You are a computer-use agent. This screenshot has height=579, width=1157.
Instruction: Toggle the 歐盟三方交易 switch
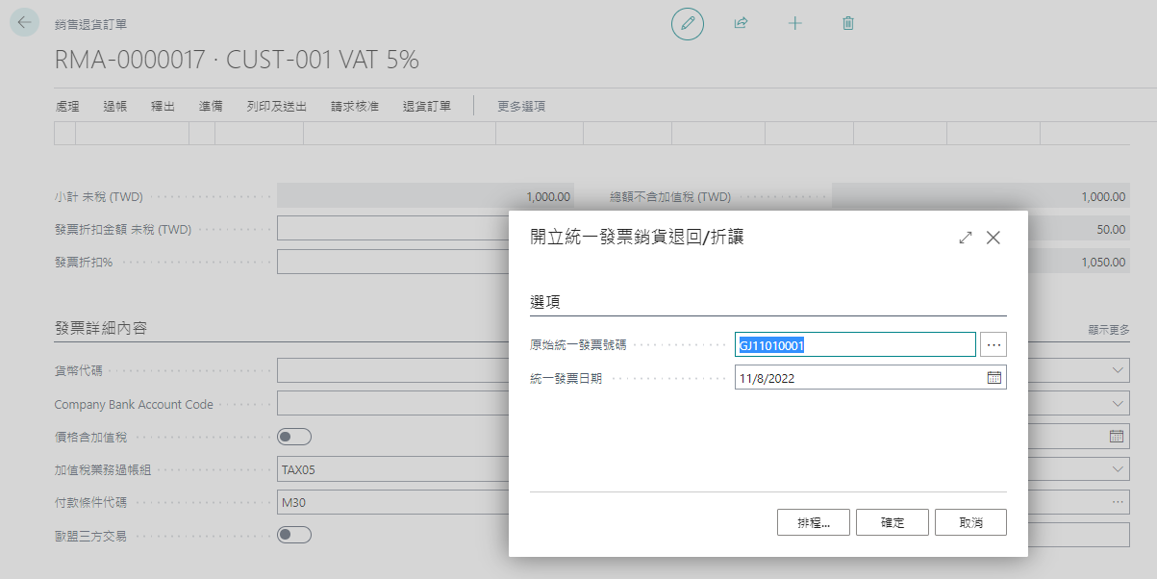(294, 535)
